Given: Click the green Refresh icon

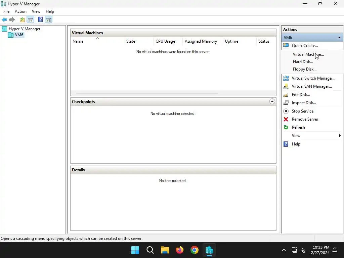Looking at the screenshot, I should click(286, 127).
